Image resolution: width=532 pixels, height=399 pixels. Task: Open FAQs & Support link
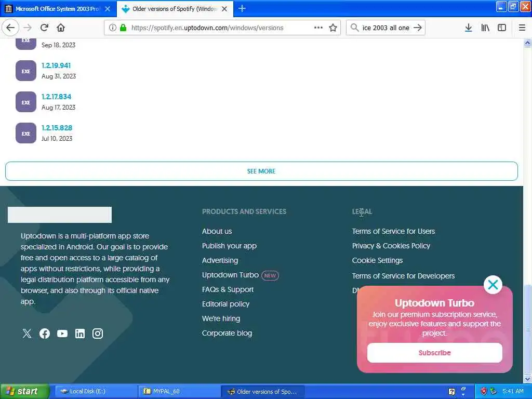point(228,289)
